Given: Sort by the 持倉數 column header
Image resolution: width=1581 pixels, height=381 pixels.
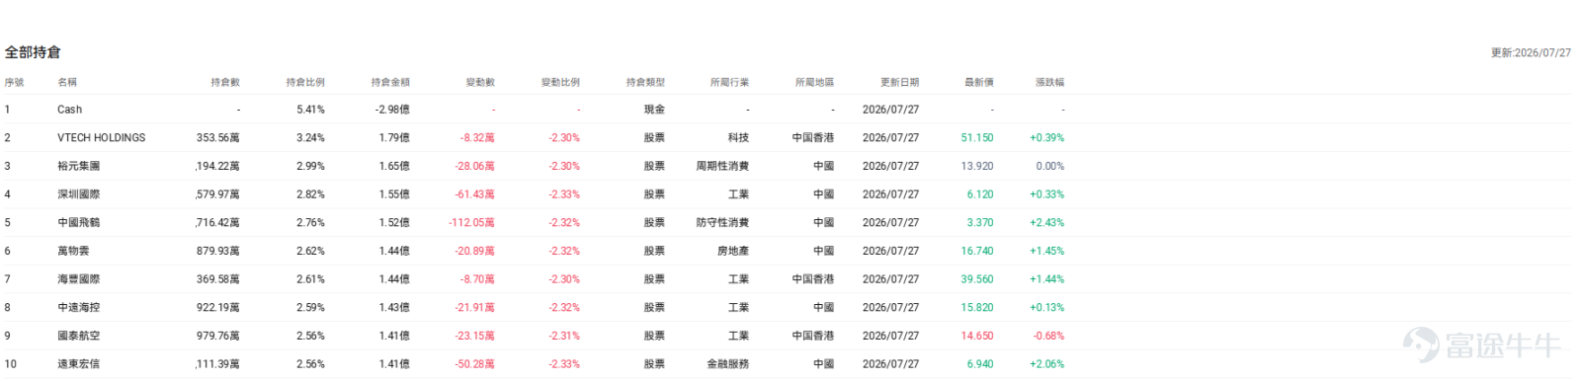Looking at the screenshot, I should click(225, 82).
